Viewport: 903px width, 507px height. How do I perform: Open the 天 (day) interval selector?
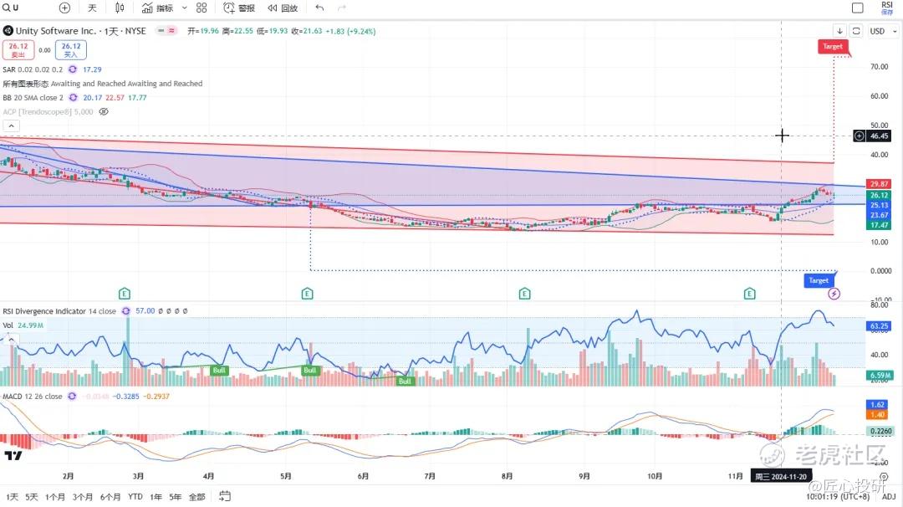click(92, 8)
